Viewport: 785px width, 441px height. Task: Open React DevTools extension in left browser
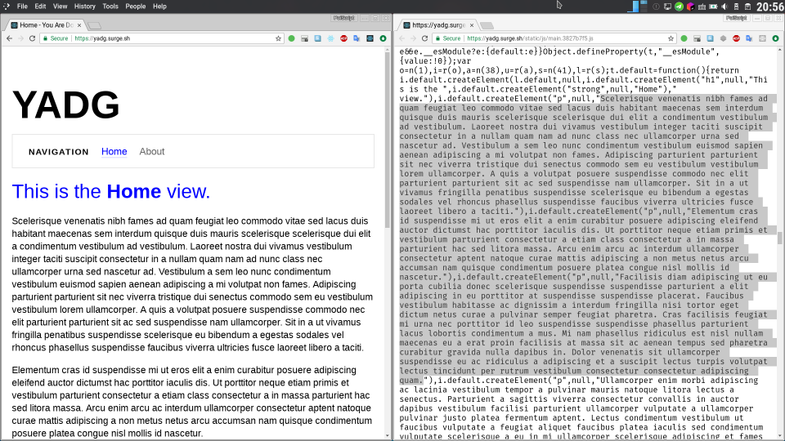(330, 38)
